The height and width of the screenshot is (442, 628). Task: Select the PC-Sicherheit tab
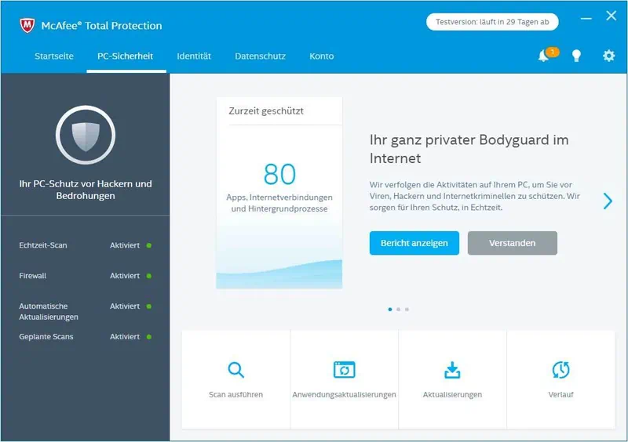[126, 56]
